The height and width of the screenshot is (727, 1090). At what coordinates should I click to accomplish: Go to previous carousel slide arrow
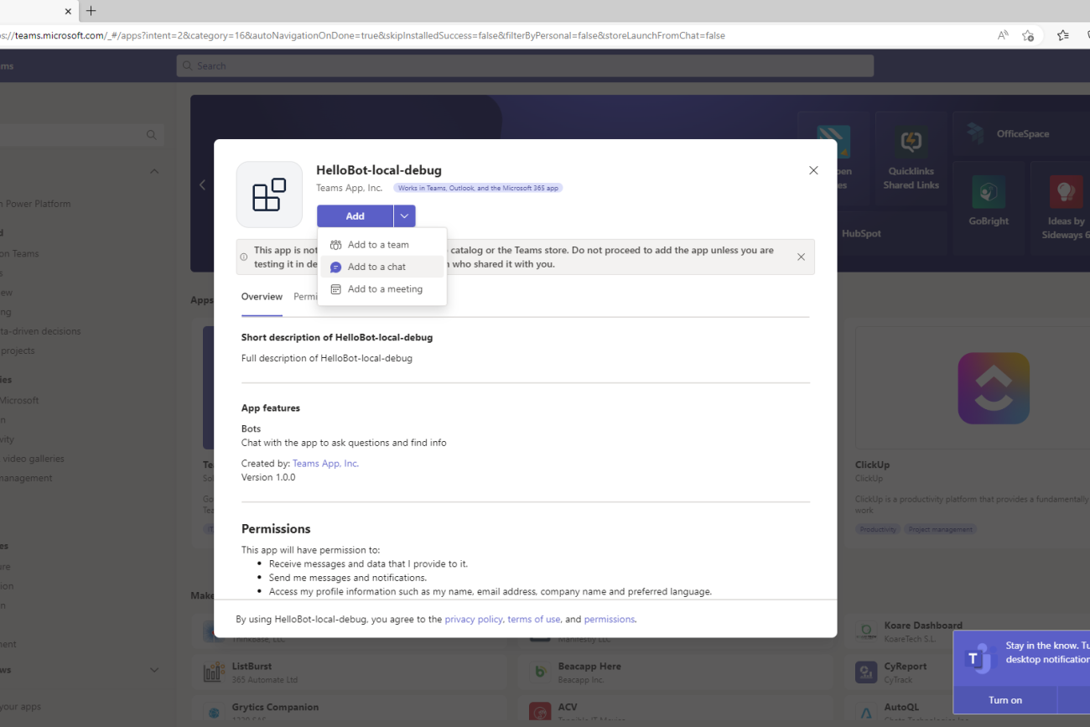click(x=202, y=184)
